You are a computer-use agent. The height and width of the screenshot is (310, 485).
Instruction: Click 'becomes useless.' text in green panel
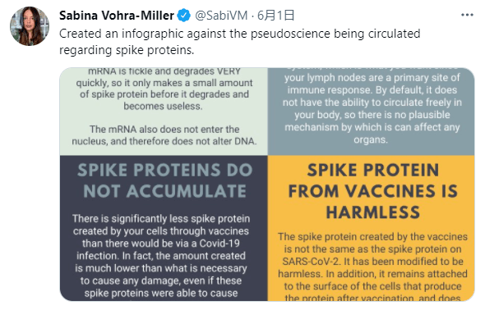pos(164,106)
